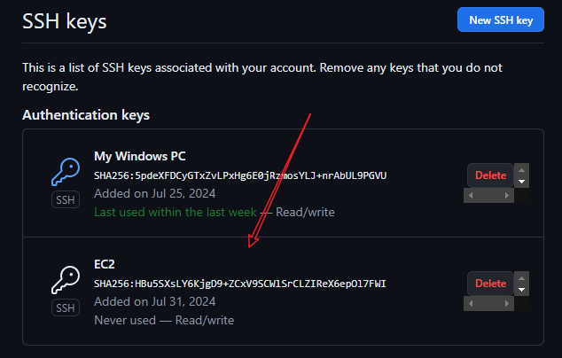
Task: Click the EC2 SHA256 fingerprint text
Action: point(240,284)
